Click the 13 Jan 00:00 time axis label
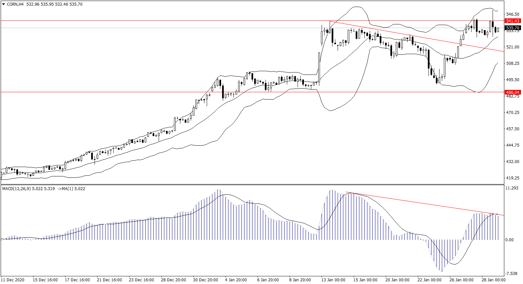This screenshot has height=284, width=523. [x=333, y=280]
